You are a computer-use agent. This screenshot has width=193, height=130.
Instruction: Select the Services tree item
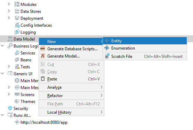[x=28, y=53]
